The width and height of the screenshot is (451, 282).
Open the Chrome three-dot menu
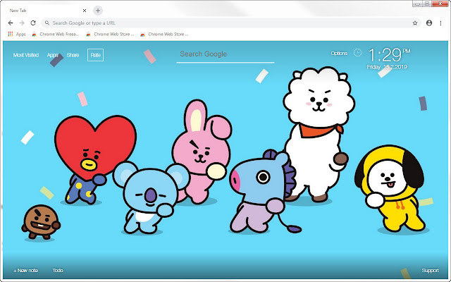pos(440,23)
